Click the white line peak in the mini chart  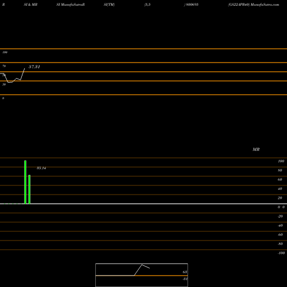[142, 265]
